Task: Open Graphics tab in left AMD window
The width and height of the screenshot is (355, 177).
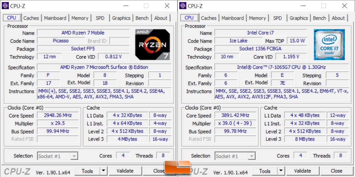Action: (x=121, y=18)
